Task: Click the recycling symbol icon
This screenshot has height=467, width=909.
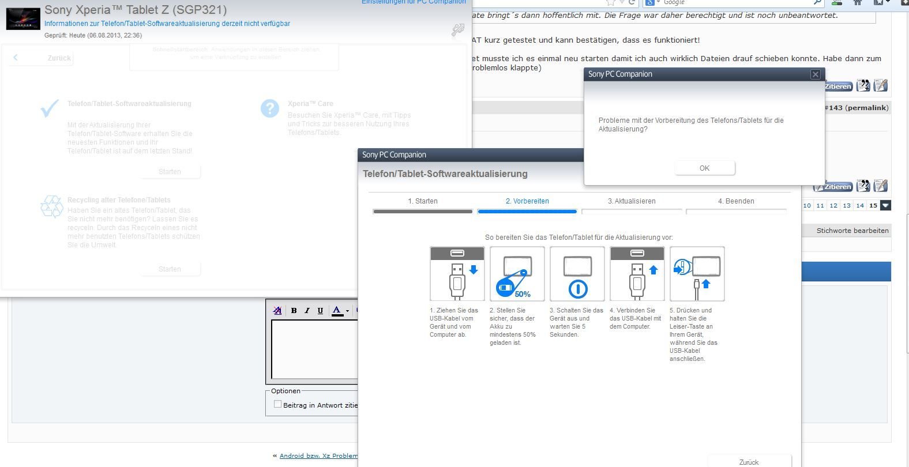Action: point(52,206)
